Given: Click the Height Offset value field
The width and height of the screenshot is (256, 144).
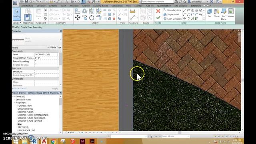Looking at the screenshot, I should pyautogui.click(x=46, y=58).
